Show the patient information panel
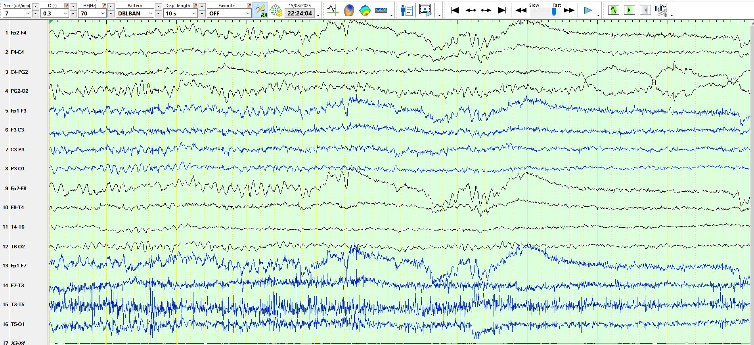Viewport: 754px width, 345px height. click(406, 10)
